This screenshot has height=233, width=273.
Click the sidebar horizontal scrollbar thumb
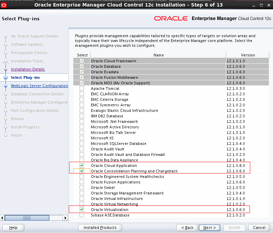pos(27,218)
